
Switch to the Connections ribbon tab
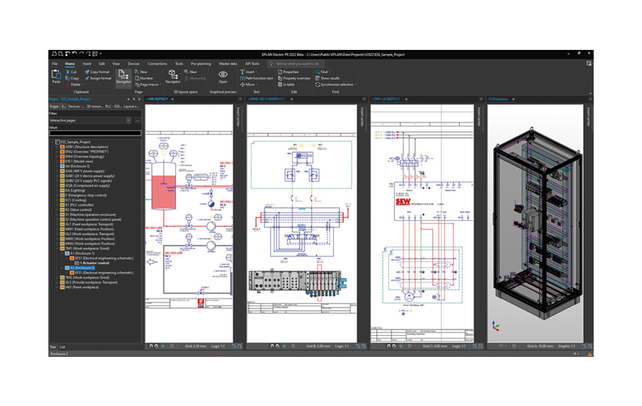(157, 64)
